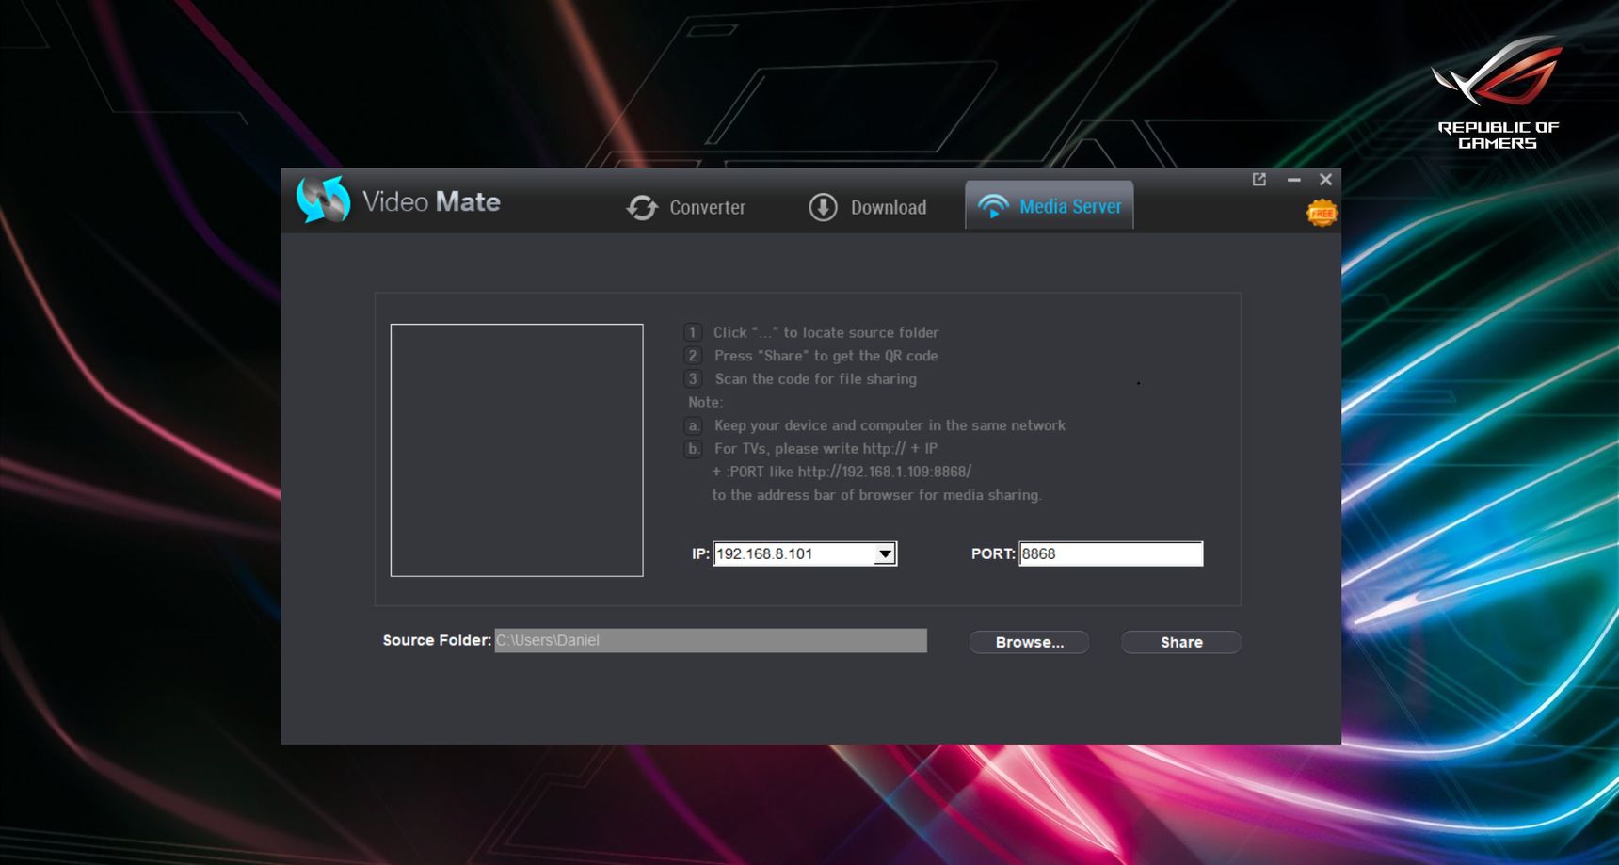
Task: Click the Video Mate logo icon
Action: 323,200
